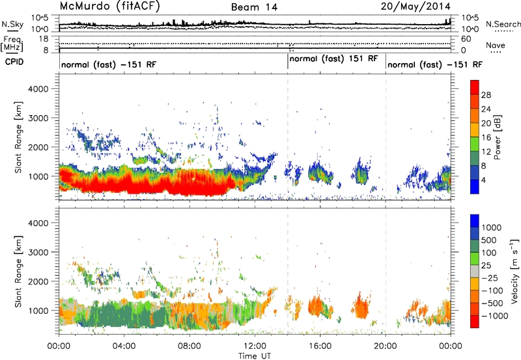Click the "4" power colorbar label
Viewport: 521px width, 360px height.
[484, 181]
